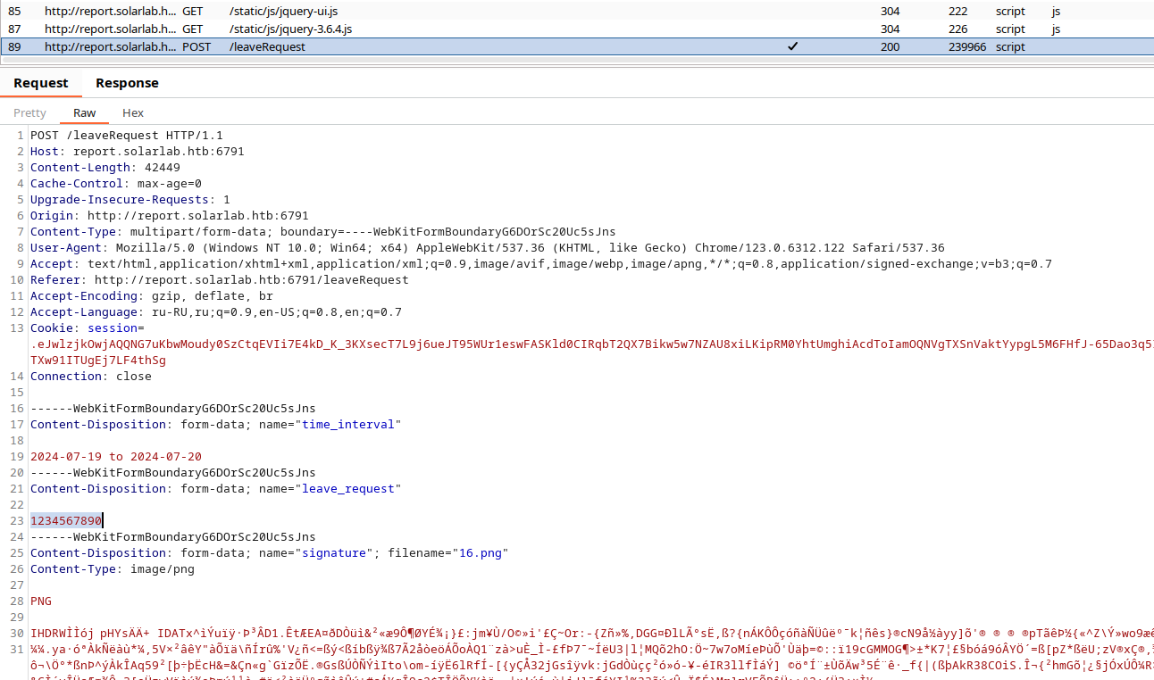Click the Accept-Encoding header line
Image resolution: width=1154 pixels, height=680 pixels.
coord(152,296)
